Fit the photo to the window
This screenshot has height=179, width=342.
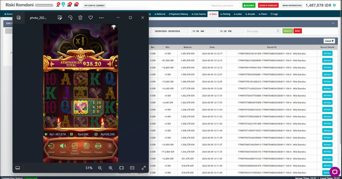121,168
